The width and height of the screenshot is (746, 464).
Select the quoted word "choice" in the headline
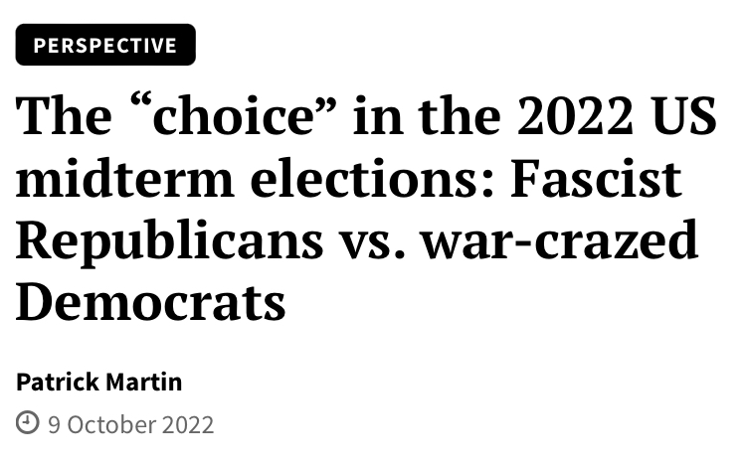pyautogui.click(x=233, y=115)
